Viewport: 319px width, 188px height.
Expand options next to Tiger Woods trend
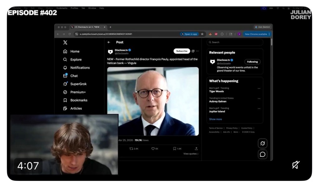point(259,89)
